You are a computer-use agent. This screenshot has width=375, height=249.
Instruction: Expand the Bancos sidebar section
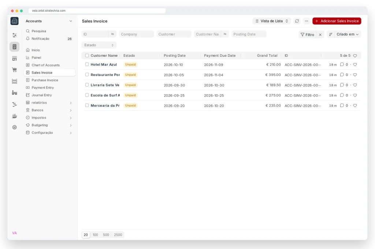click(49, 110)
